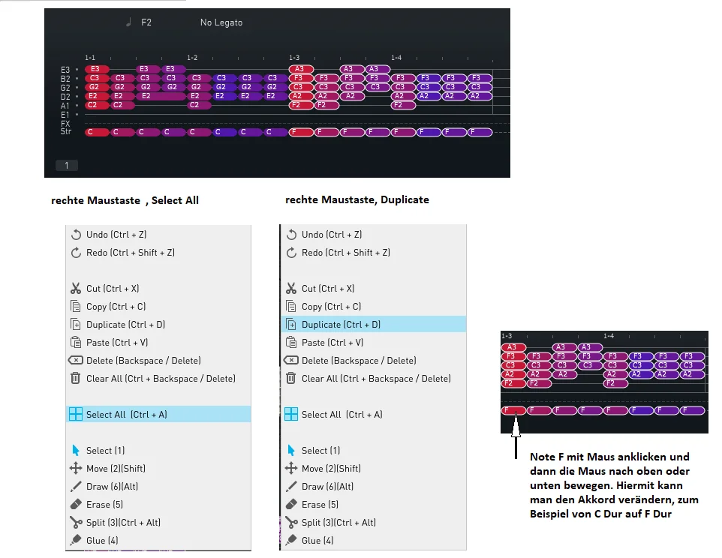Choose highlighted Duplicate (Ctrl + D) entry
This screenshot has height=558, width=722.
click(x=374, y=324)
